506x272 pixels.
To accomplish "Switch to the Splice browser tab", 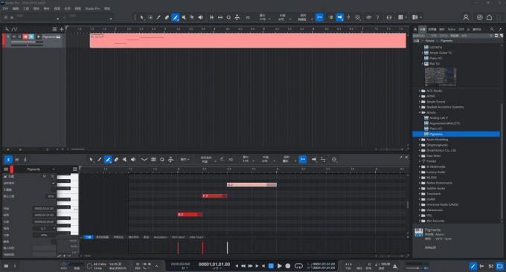I will tap(452, 29).
